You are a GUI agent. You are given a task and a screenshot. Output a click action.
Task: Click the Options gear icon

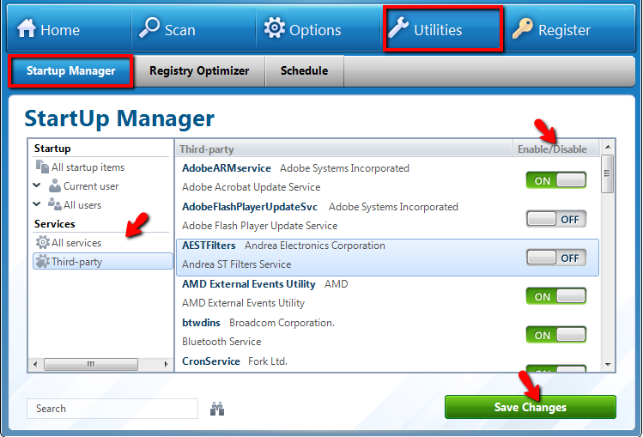pyautogui.click(x=274, y=28)
